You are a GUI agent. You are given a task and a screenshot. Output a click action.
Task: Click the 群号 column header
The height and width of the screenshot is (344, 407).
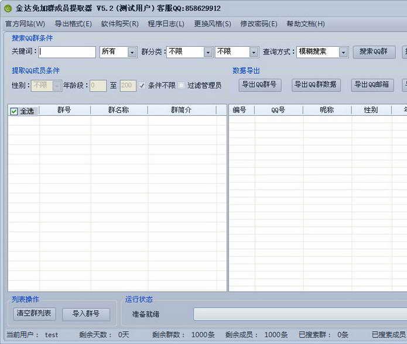coord(64,110)
